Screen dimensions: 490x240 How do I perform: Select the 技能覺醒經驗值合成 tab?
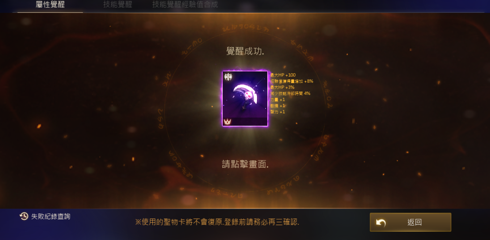pos(185,5)
